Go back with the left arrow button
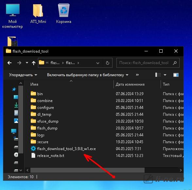 pyautogui.click(x=9, y=63)
